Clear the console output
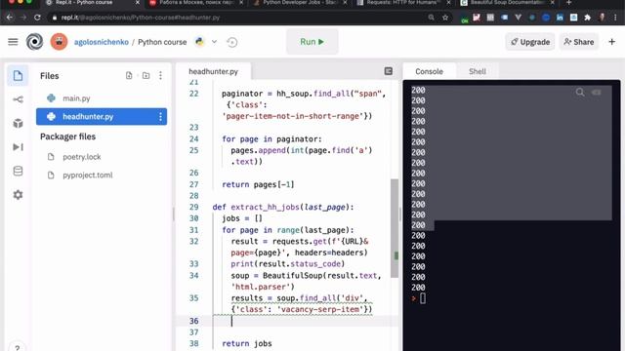The image size is (625, 351). [597, 93]
